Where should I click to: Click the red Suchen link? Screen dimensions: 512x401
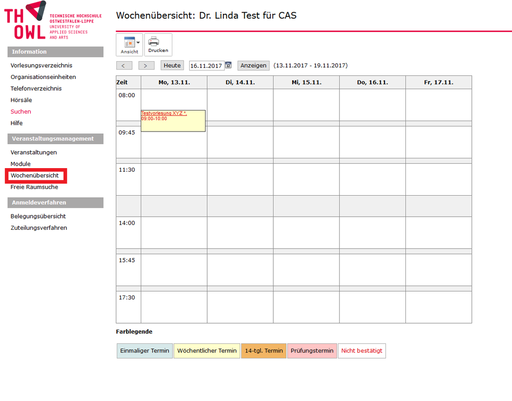coord(21,112)
